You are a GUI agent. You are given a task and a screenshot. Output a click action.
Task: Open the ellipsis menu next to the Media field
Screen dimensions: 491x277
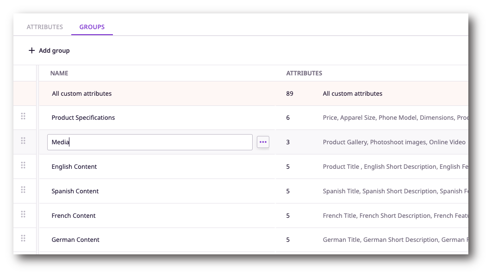click(x=263, y=142)
